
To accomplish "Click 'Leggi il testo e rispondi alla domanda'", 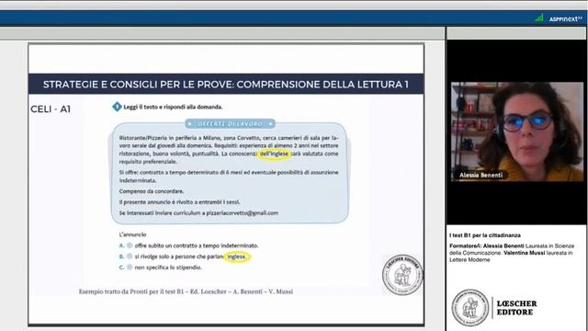I will pos(173,107).
